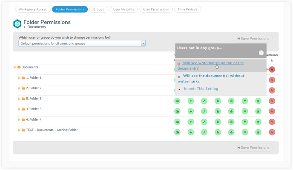This screenshot has width=293, height=170.
Task: Click the wrench permission icon for Folder 5
Action: [204, 101]
